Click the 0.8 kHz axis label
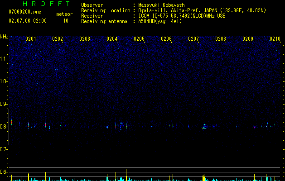The width and height of the screenshot is (285, 181). tap(4, 127)
